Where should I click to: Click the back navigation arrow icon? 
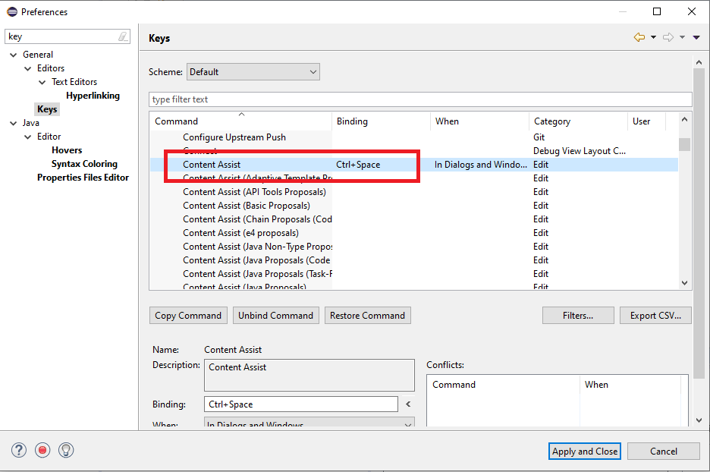click(639, 38)
